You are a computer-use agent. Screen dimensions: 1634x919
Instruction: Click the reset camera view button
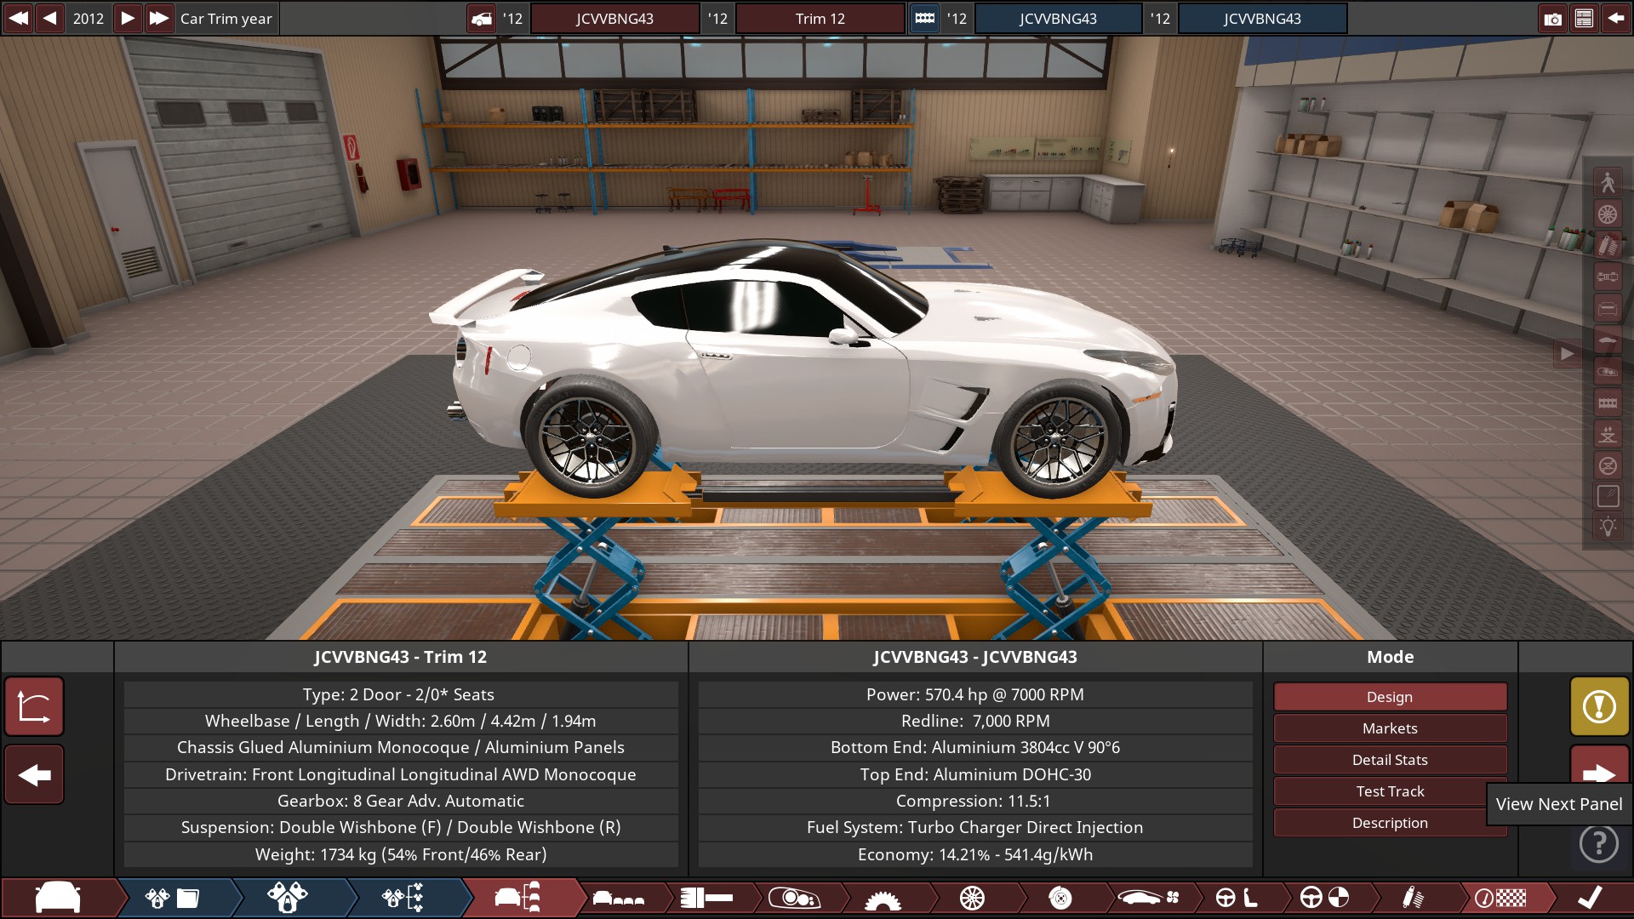(x=34, y=706)
